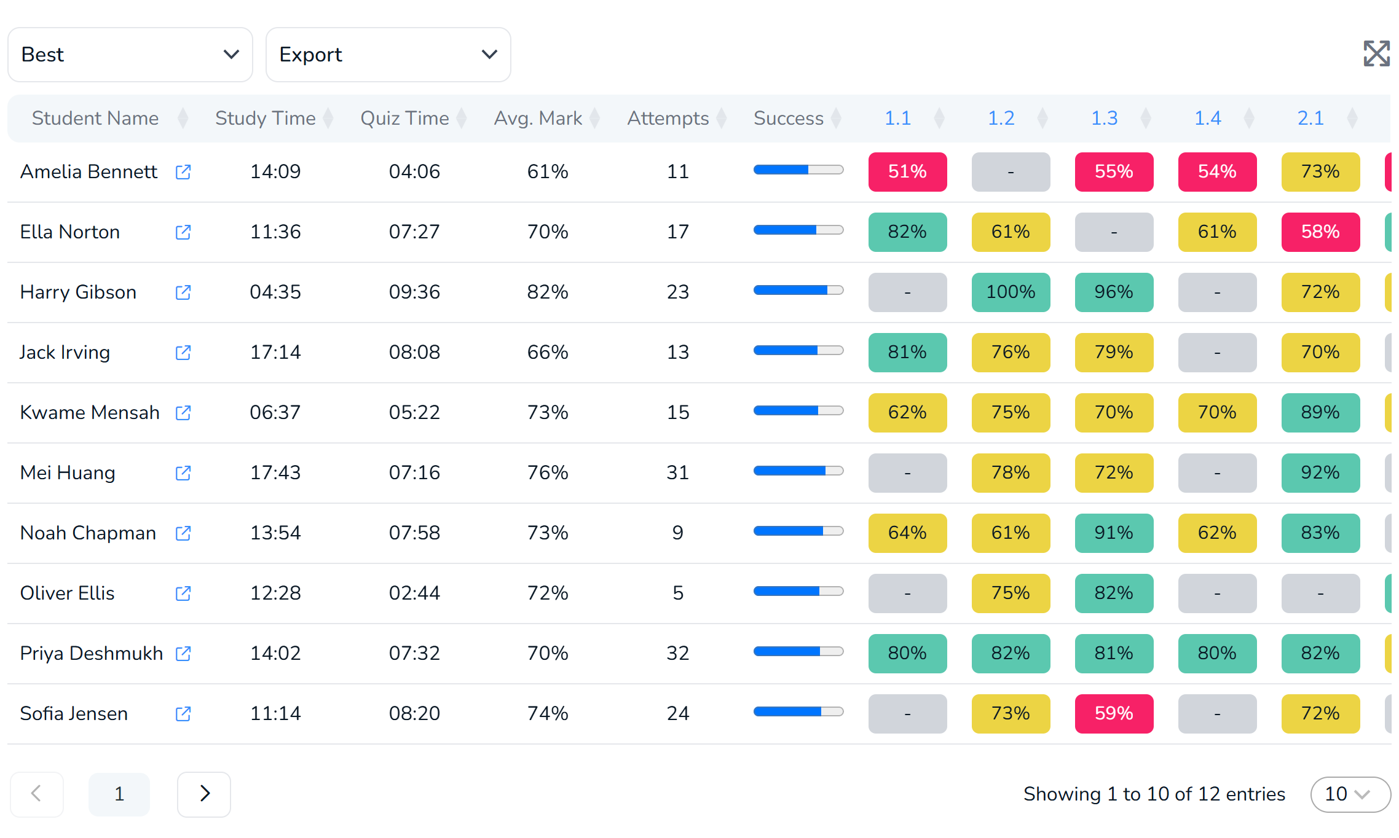This screenshot has width=1399, height=838.
Task: Change entries per page from 10
Action: click(1350, 794)
